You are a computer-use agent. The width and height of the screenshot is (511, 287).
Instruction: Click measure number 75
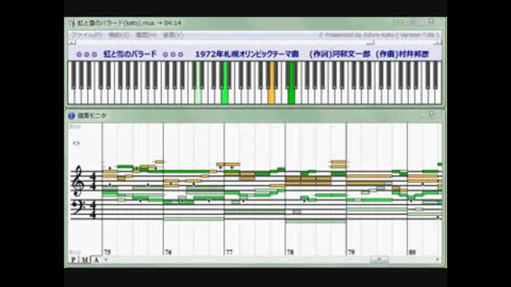tap(107, 252)
